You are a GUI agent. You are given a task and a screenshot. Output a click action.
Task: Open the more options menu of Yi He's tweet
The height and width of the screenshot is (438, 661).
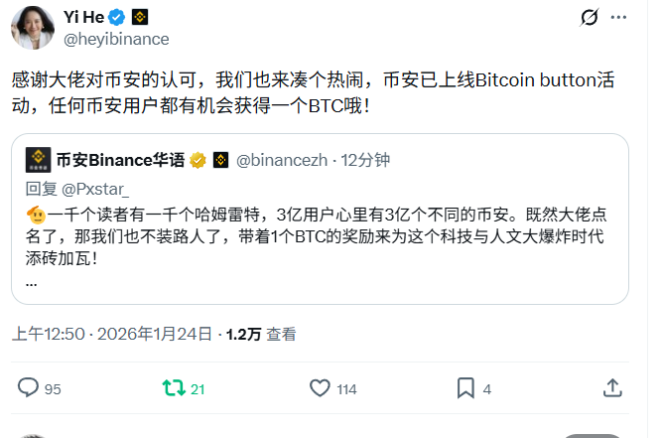tap(623, 18)
